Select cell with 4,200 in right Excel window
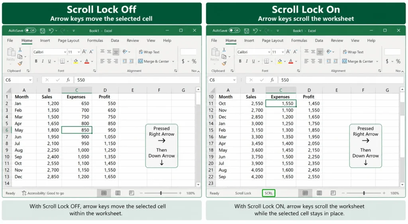The width and height of the screenshot is (408, 224). [253, 177]
